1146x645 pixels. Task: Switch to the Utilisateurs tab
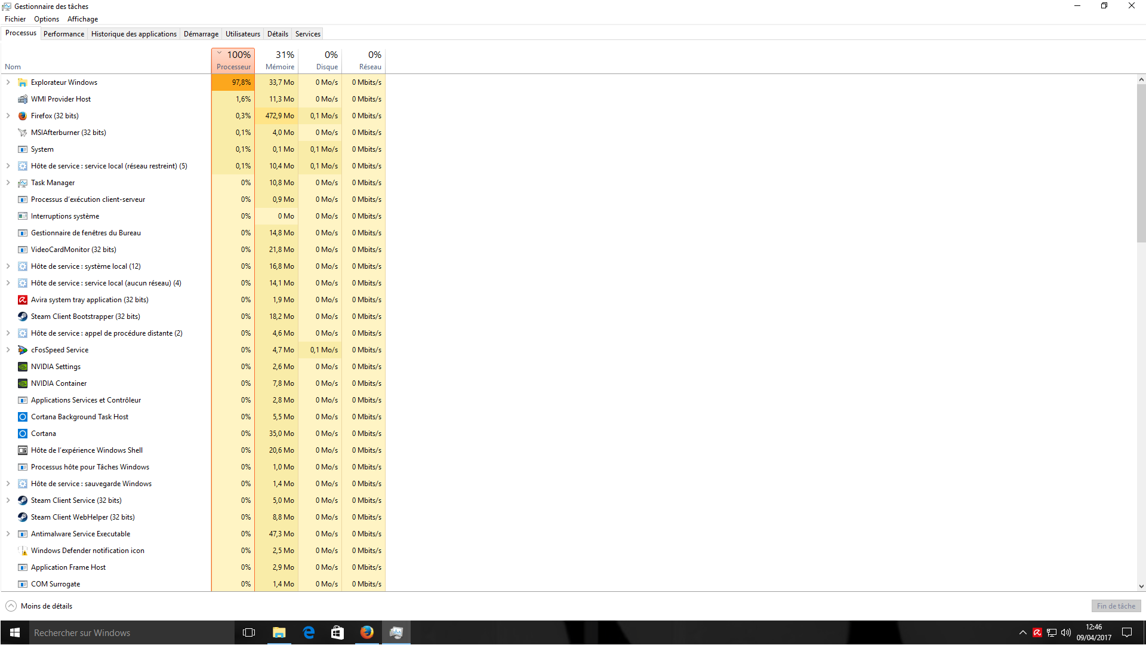[x=243, y=34]
